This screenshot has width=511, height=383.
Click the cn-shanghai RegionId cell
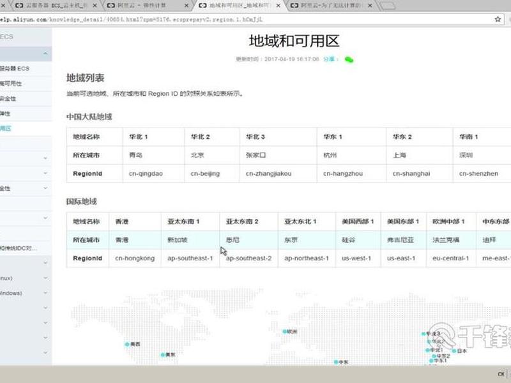pyautogui.click(x=420, y=174)
